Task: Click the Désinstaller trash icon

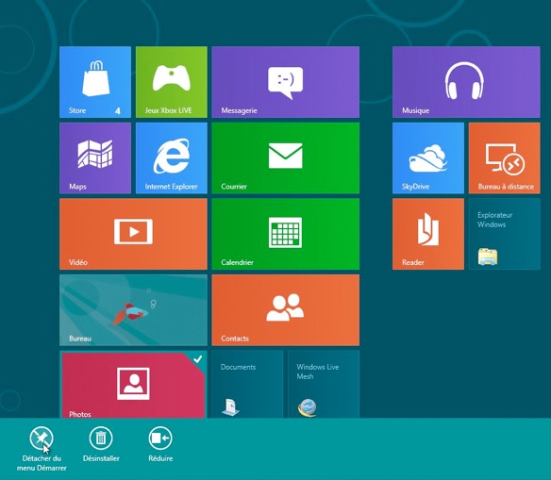Action: [x=101, y=438]
